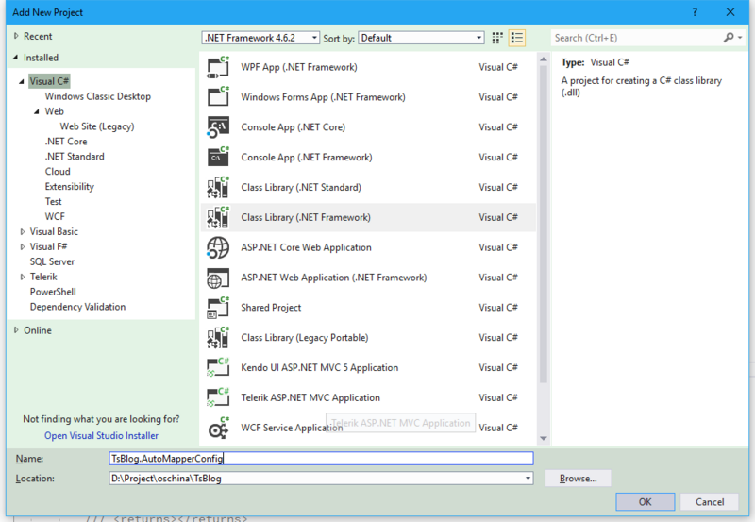The width and height of the screenshot is (755, 522).
Task: Open the help question mark
Action: [695, 12]
